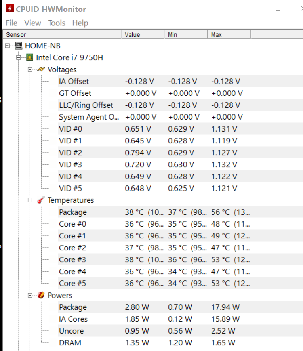The image size is (303, 351).
Task: Click the Sensor column header
Action: coord(62,35)
